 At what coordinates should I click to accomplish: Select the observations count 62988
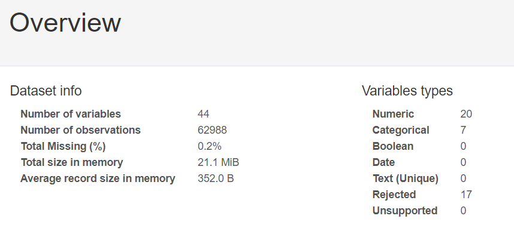pos(212,130)
